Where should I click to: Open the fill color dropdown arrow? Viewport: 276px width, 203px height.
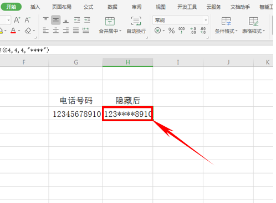6,31
